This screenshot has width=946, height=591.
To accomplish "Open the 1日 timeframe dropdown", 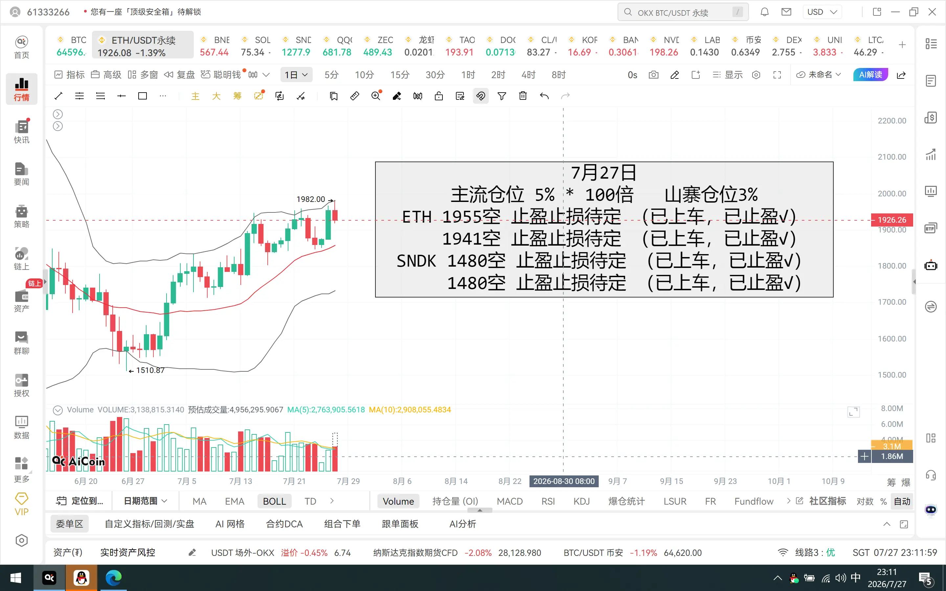I will pos(296,75).
